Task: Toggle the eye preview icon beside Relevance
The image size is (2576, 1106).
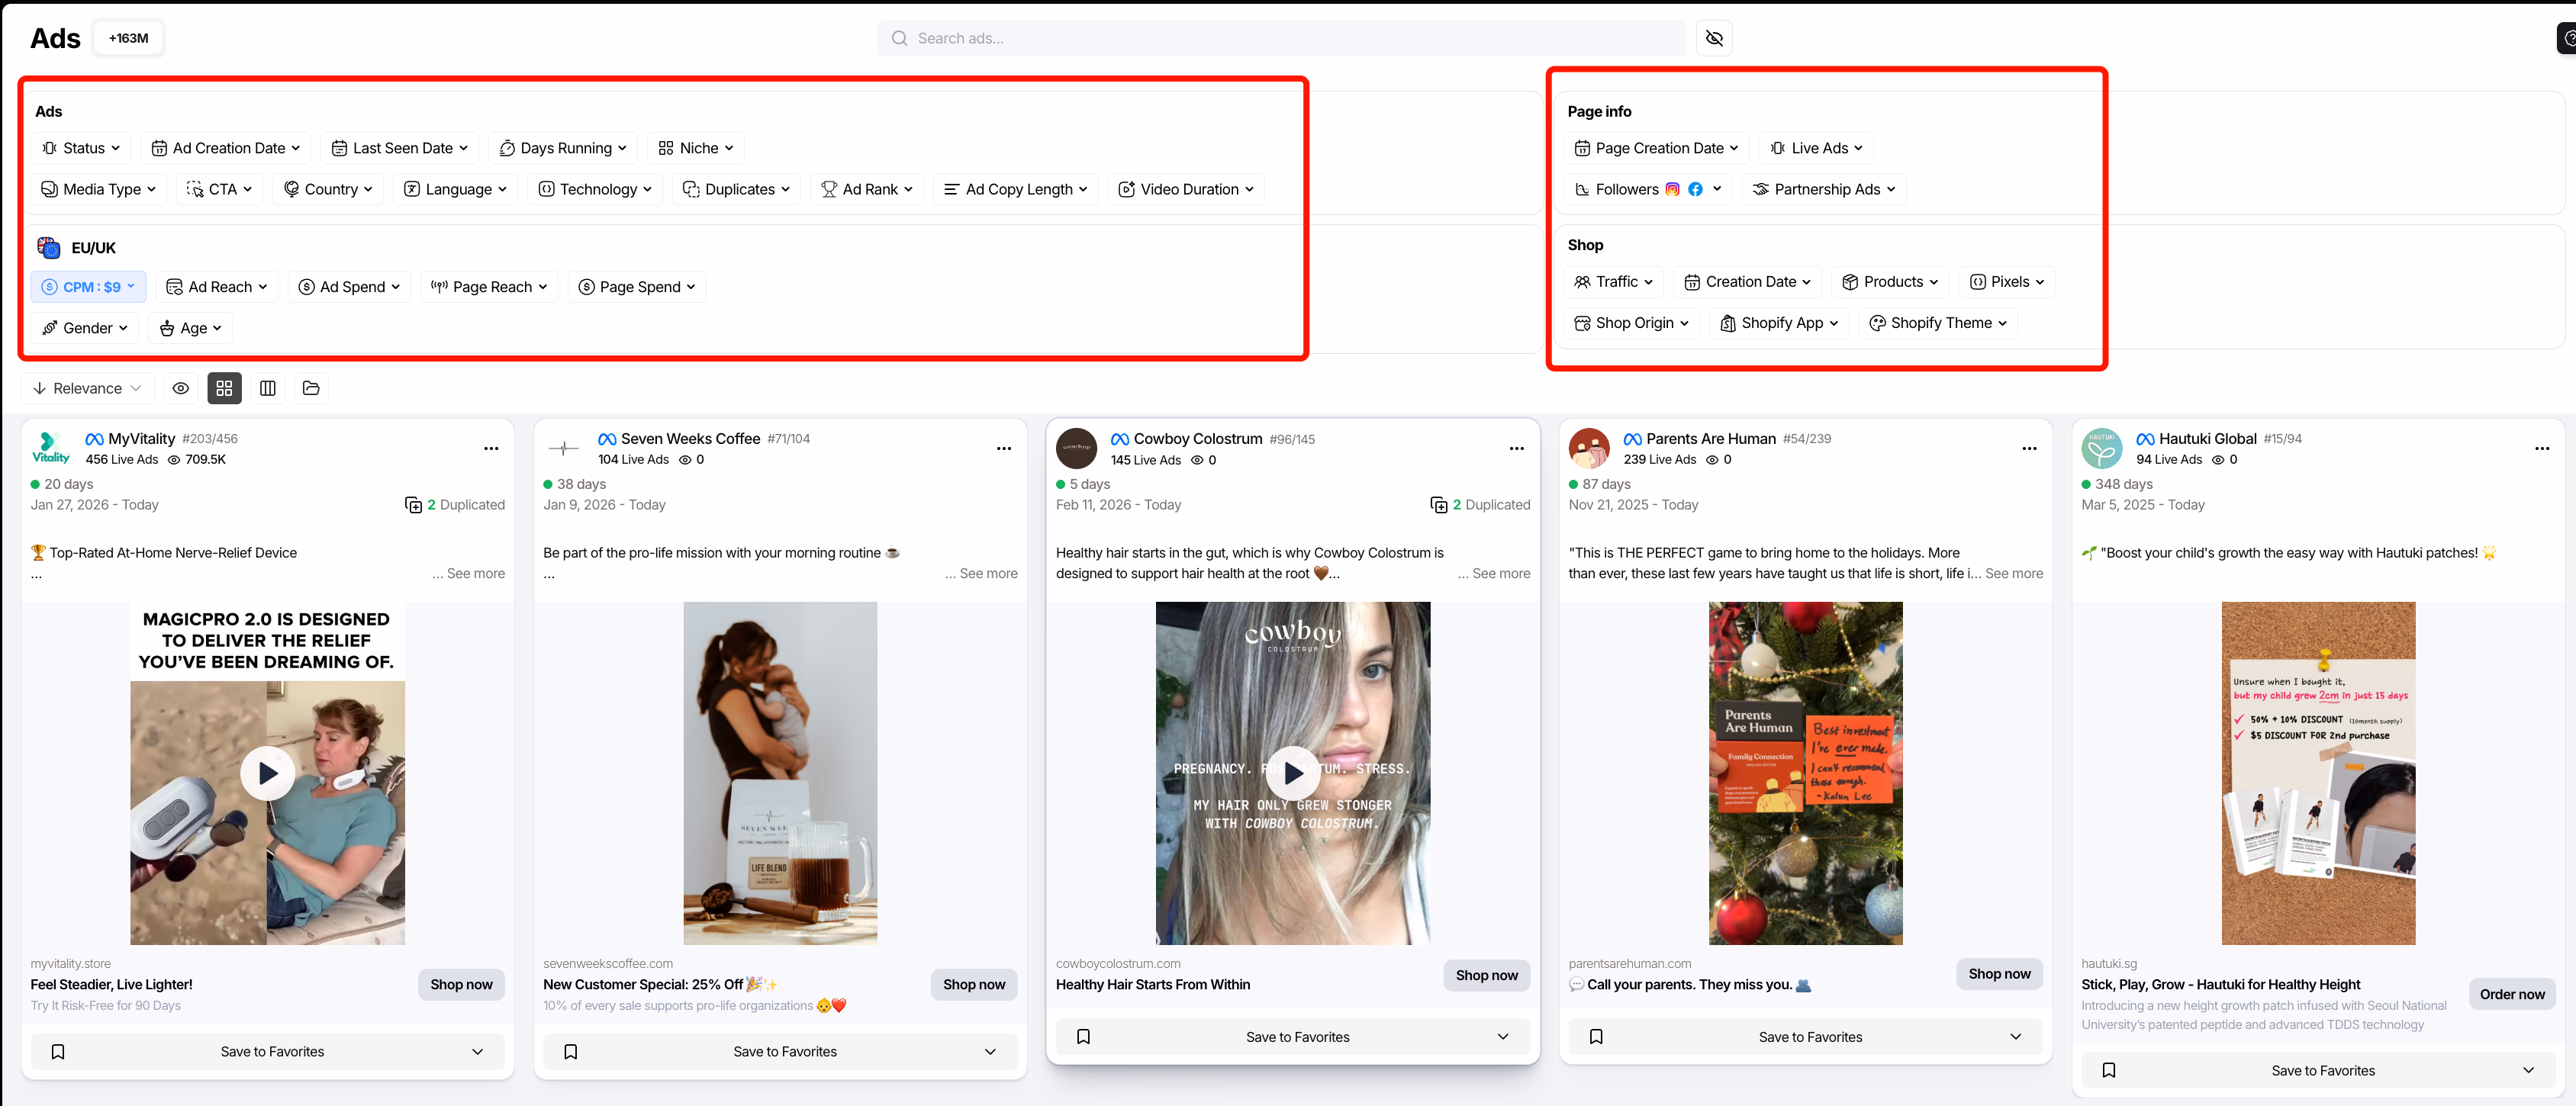Action: point(181,388)
